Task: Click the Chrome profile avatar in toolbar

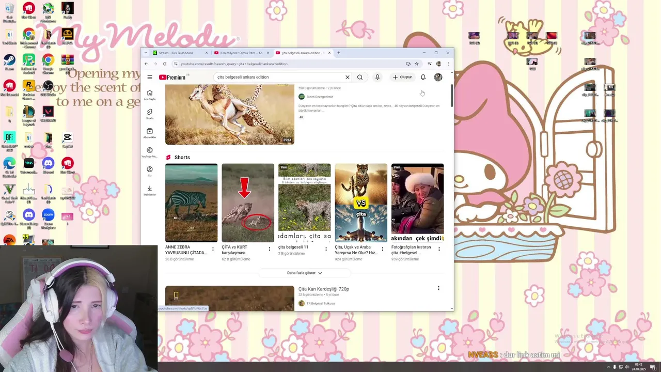Action: click(x=438, y=64)
